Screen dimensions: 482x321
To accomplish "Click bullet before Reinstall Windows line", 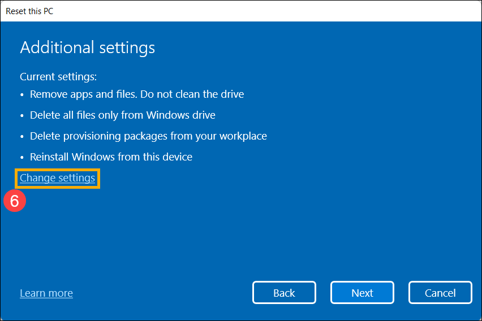I will pyautogui.click(x=23, y=157).
